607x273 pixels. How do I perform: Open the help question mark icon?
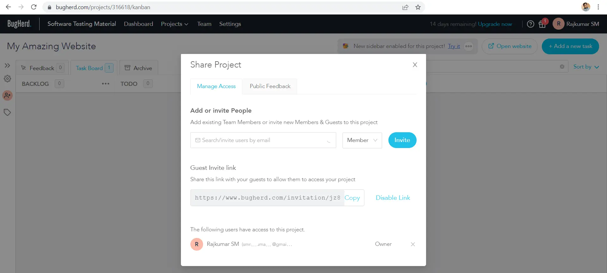click(x=530, y=24)
